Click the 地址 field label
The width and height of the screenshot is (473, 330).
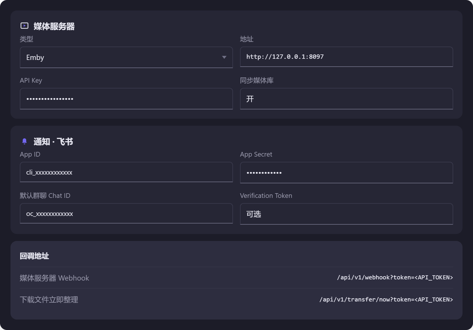click(247, 39)
